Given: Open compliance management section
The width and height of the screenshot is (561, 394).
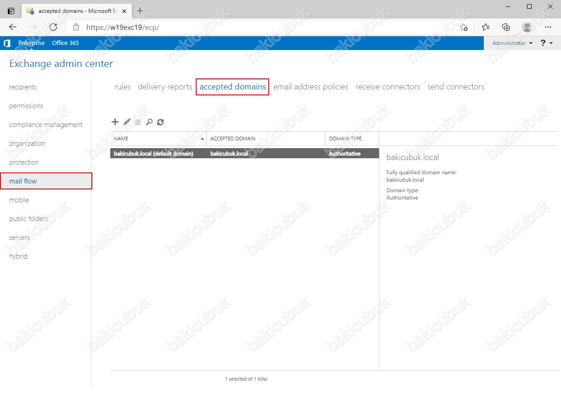Looking at the screenshot, I should pos(46,125).
